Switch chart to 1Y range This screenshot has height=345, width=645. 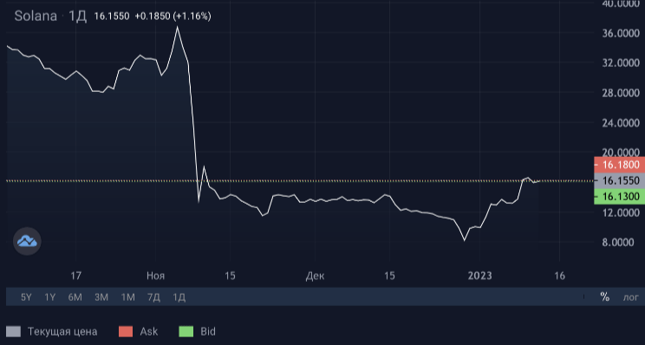point(49,296)
